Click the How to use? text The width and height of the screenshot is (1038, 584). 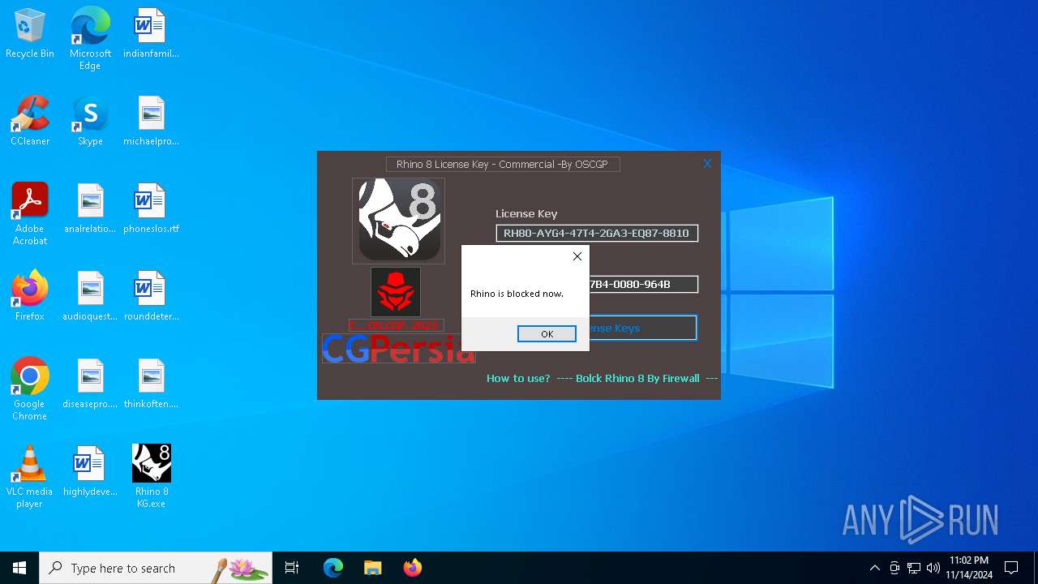pyautogui.click(x=518, y=379)
